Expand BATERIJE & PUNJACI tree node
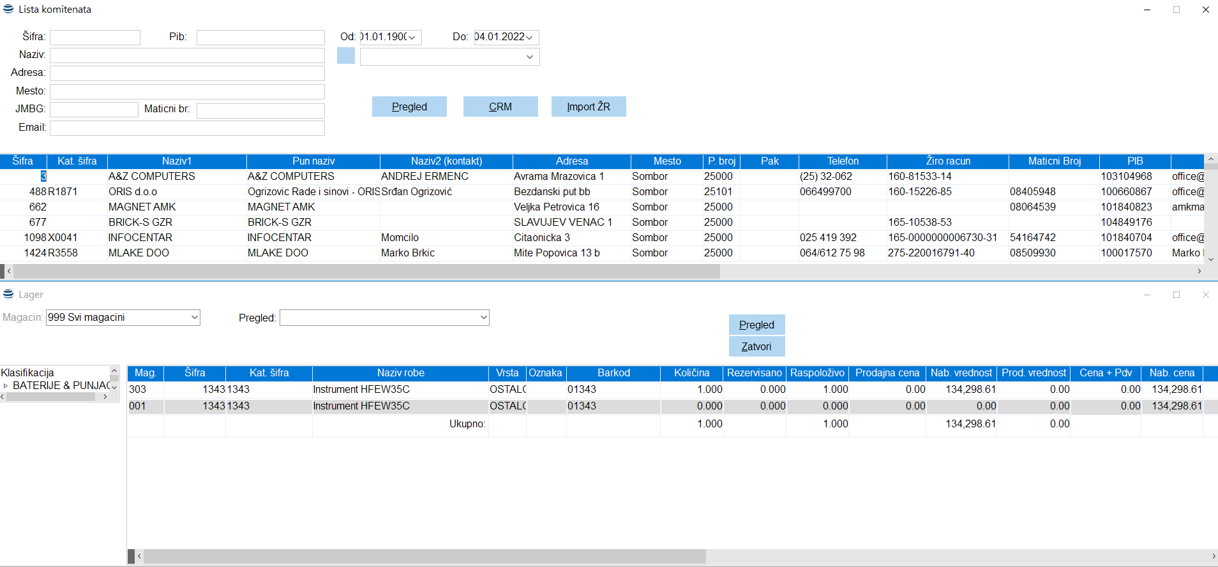The image size is (1218, 567). coord(6,386)
